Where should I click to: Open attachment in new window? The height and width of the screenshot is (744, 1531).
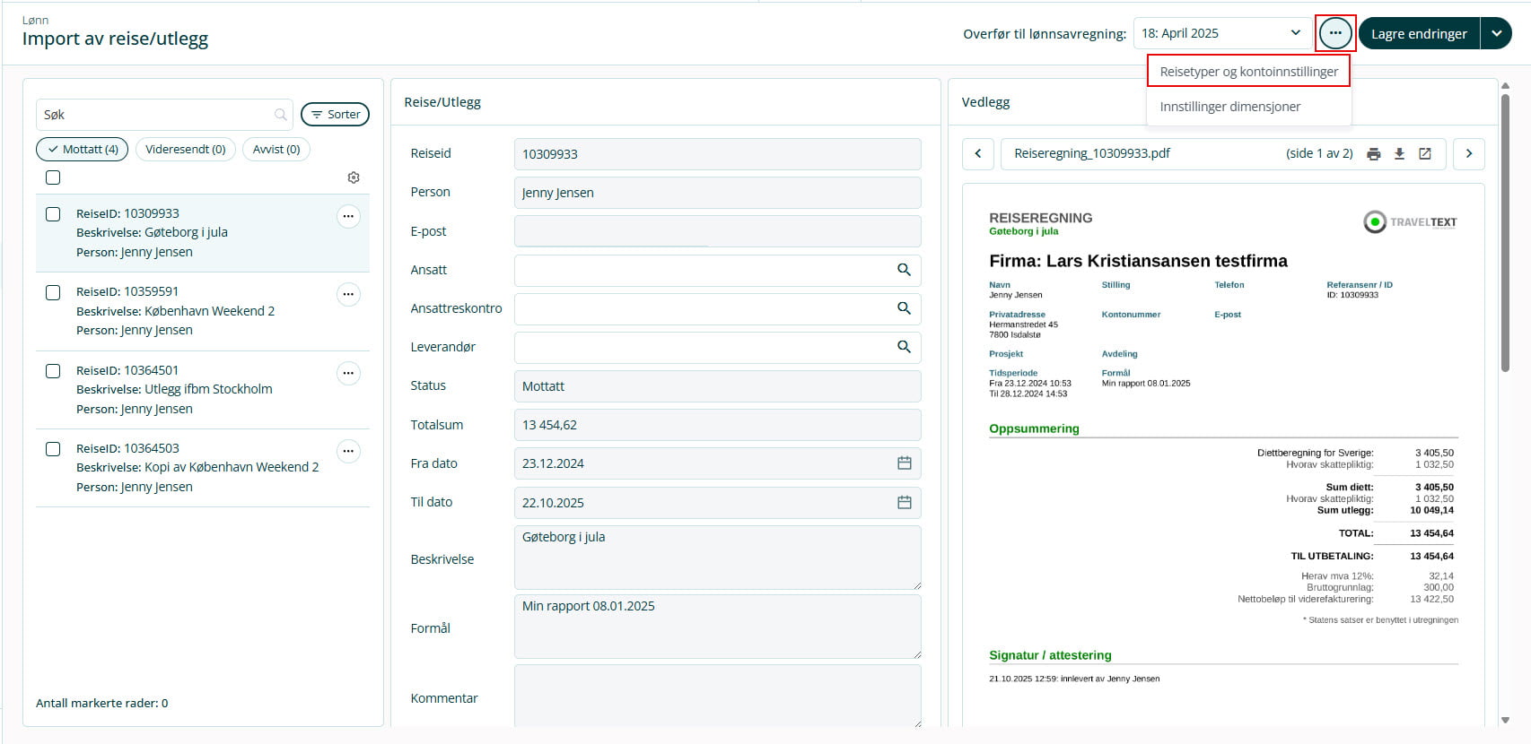[1424, 154]
